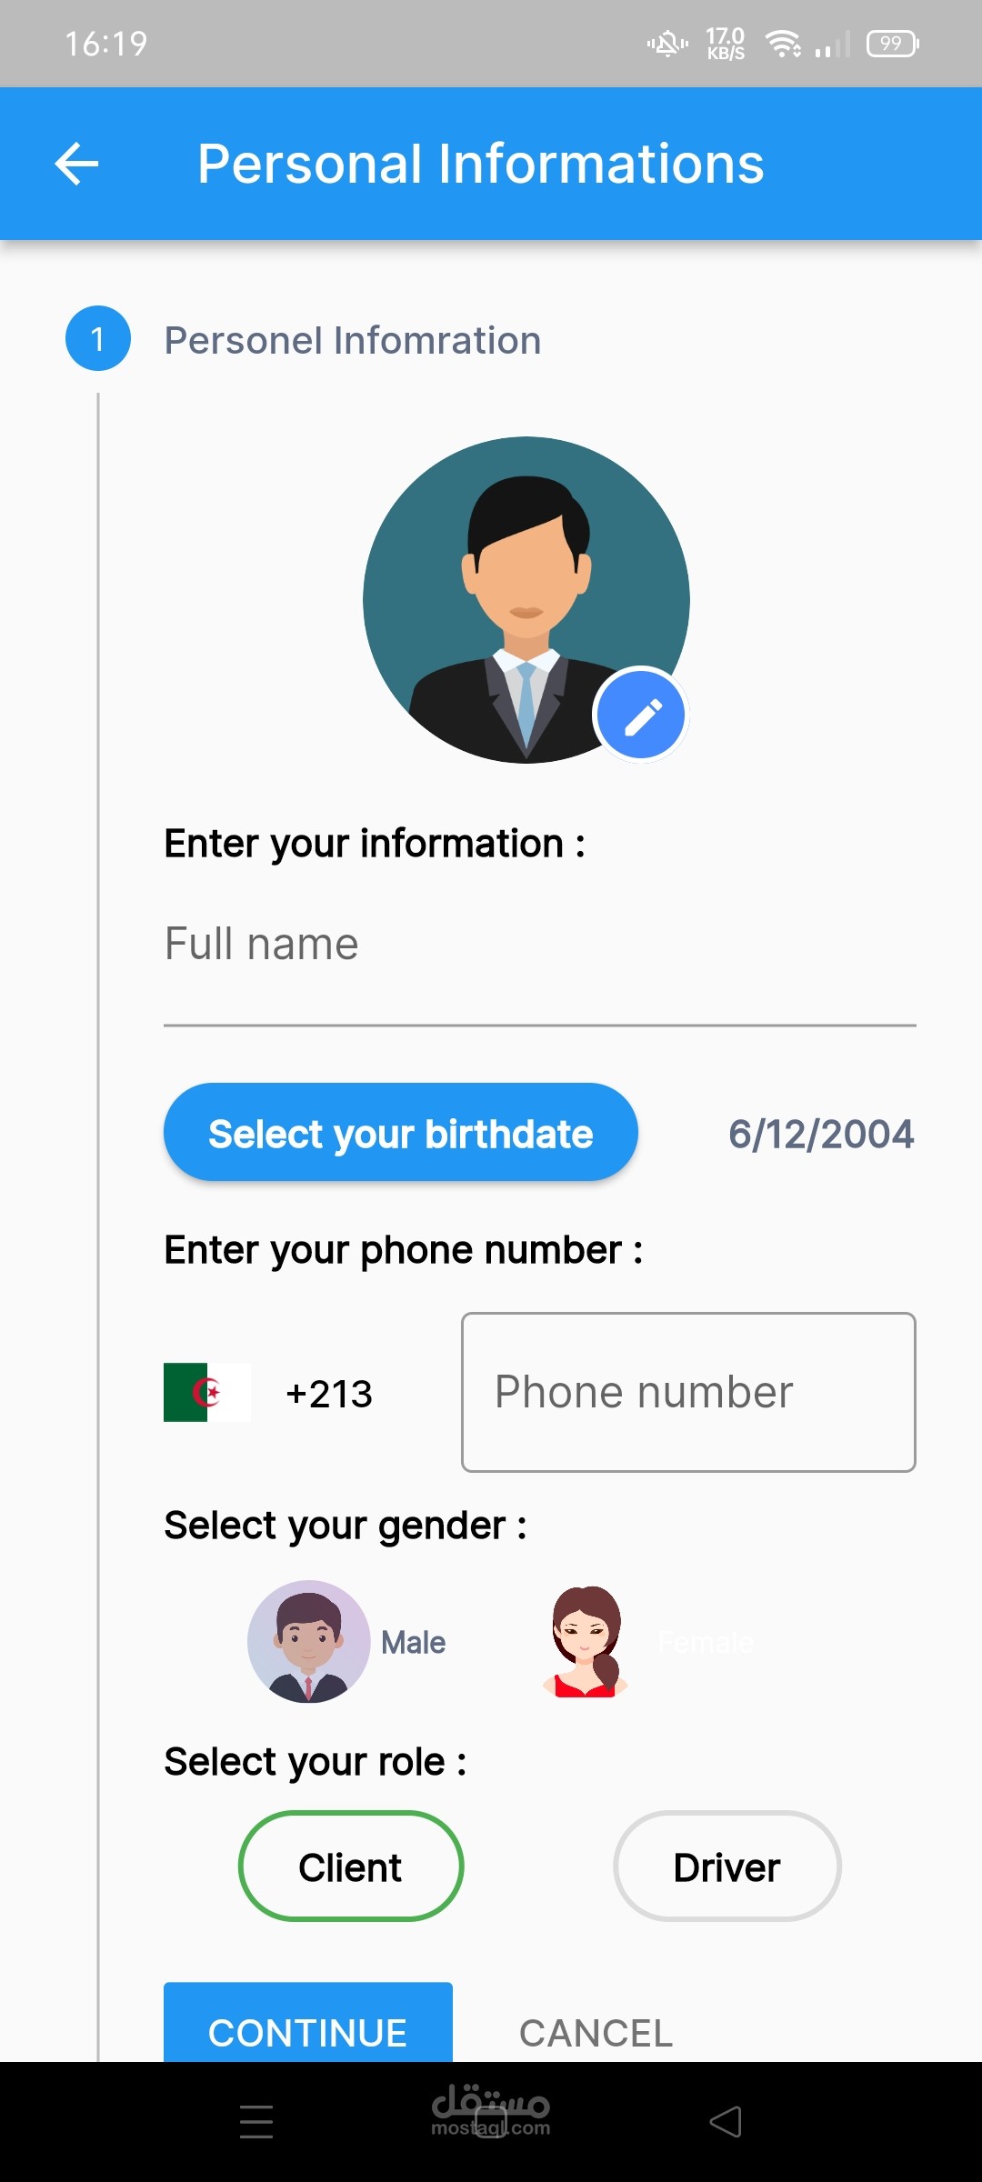Select the Male avatar icon
982x2182 pixels.
tap(309, 1642)
